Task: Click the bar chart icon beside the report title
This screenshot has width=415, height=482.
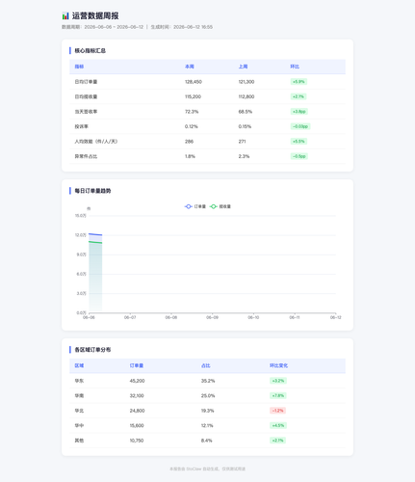Action: pyautogui.click(x=65, y=15)
